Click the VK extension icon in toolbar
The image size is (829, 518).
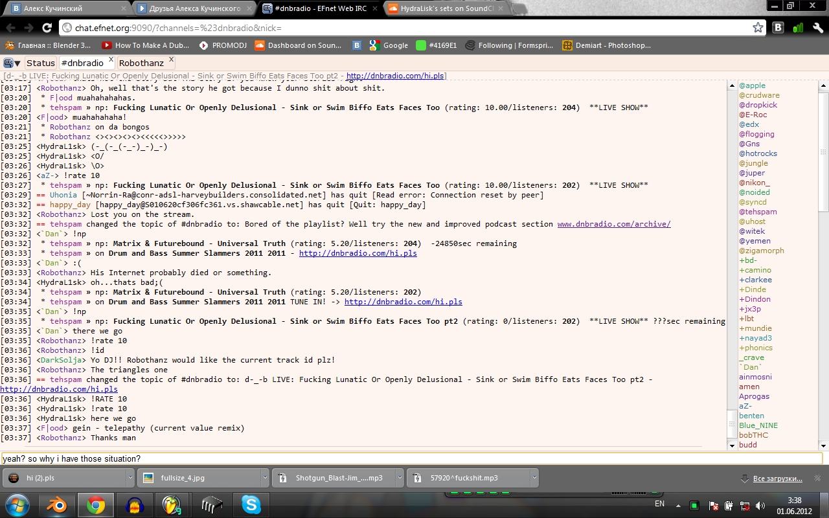(x=778, y=28)
